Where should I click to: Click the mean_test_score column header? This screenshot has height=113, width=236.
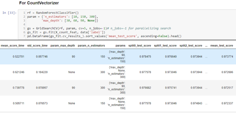222,46
